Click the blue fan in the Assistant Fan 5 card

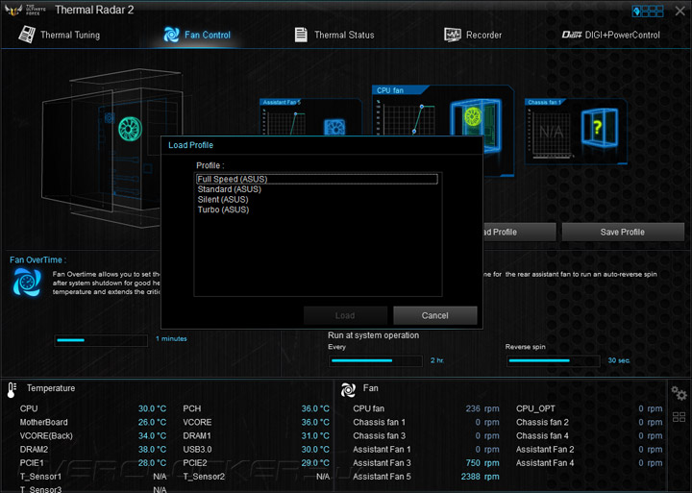(x=334, y=128)
